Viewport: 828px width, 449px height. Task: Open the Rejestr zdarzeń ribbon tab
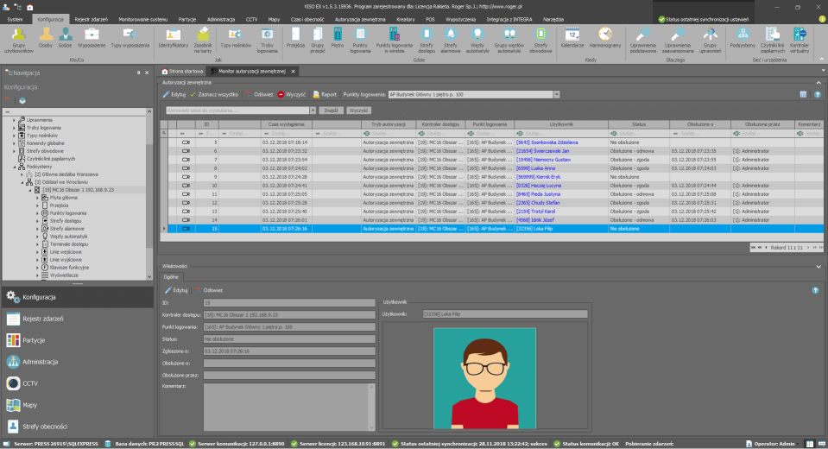coord(92,18)
